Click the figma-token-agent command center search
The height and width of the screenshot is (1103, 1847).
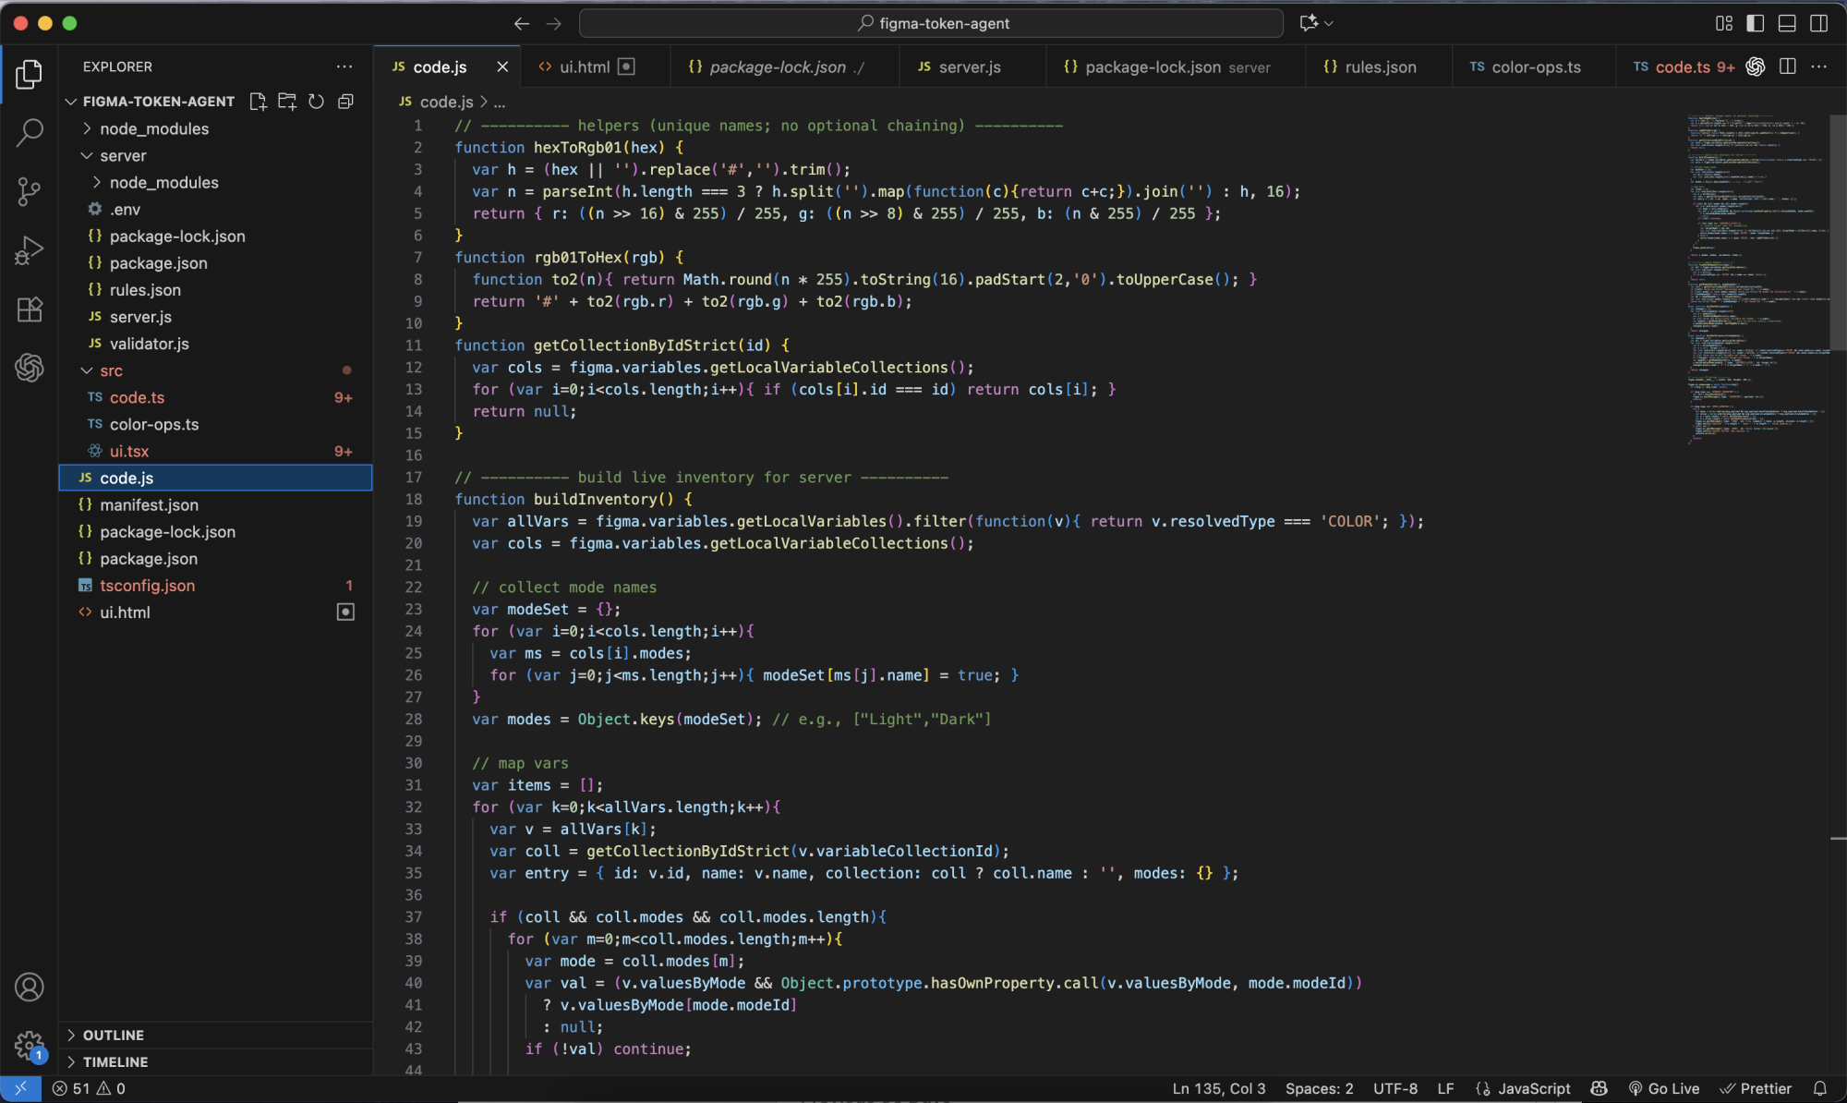(931, 23)
